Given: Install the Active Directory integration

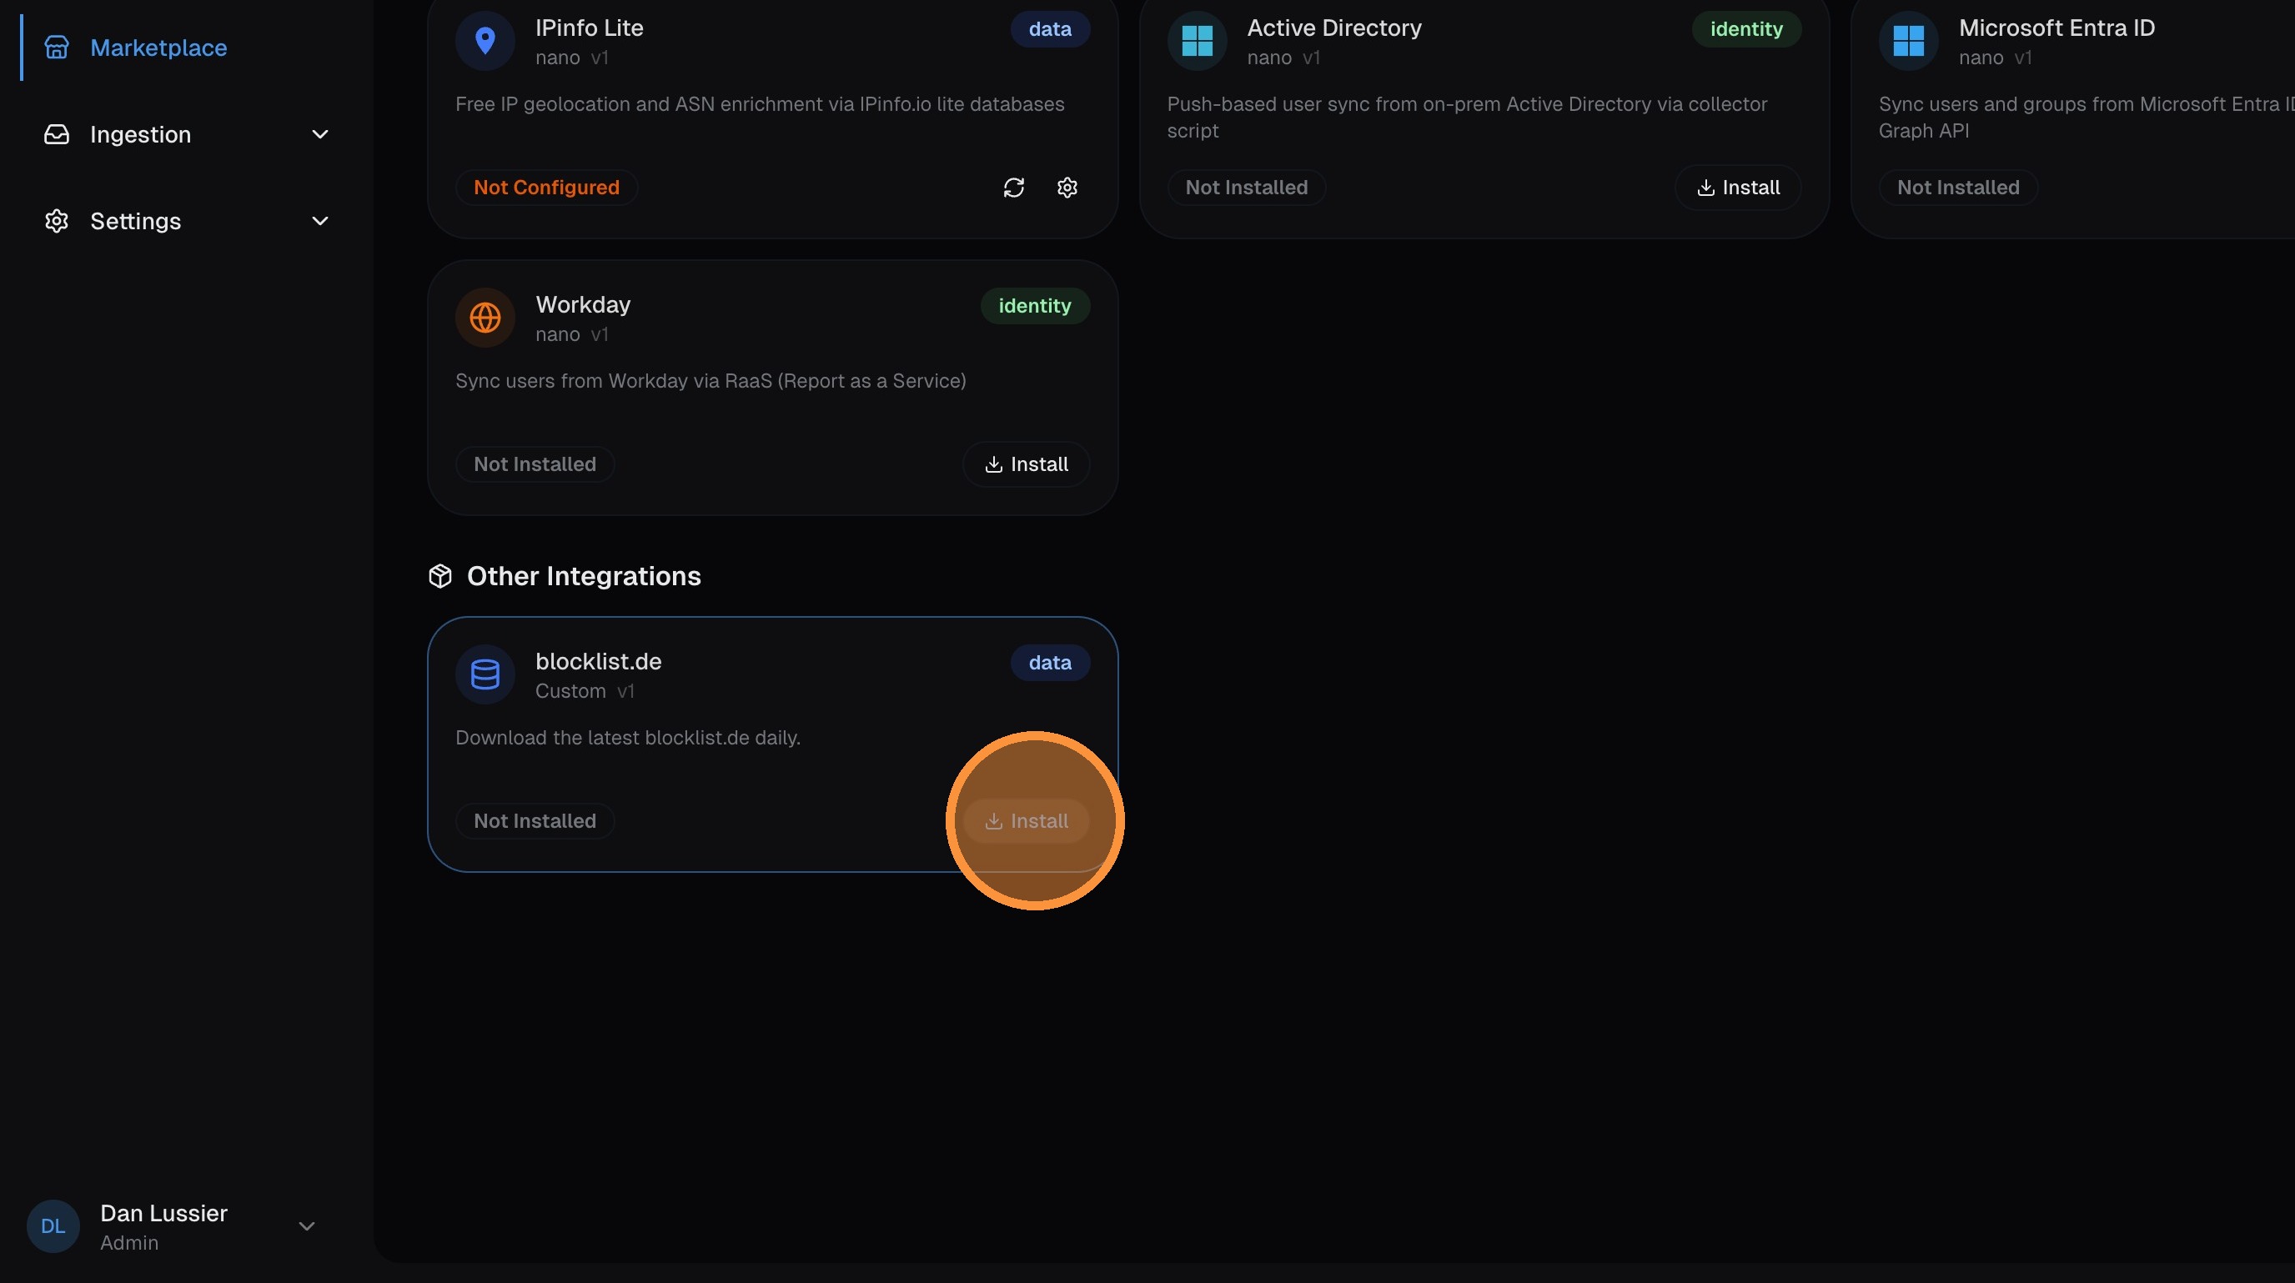Looking at the screenshot, I should (1737, 188).
